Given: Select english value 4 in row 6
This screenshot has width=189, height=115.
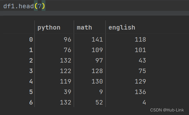Looking at the screenshot, I should pyautogui.click(x=144, y=102).
